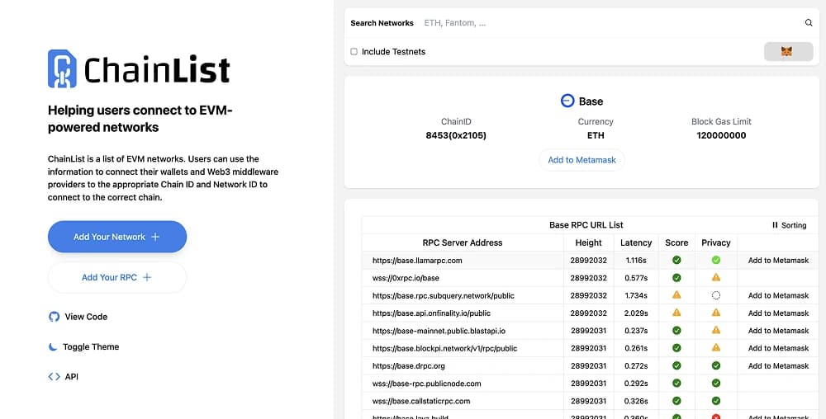Click the plus icon in Add Your RPC
The width and height of the screenshot is (826, 419).
(147, 277)
